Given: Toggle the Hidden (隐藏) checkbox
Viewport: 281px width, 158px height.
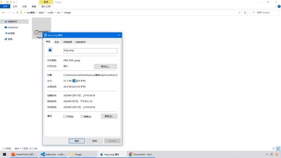Looking at the screenshot, I should [x=82, y=116].
